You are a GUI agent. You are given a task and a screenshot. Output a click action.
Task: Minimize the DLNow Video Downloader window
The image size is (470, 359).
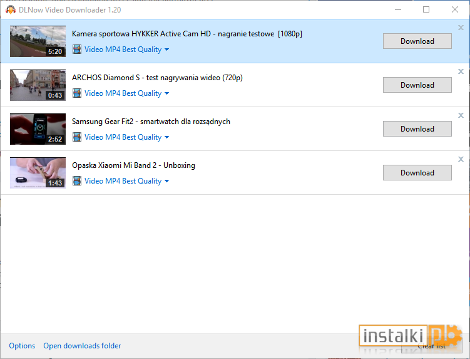[x=398, y=9]
